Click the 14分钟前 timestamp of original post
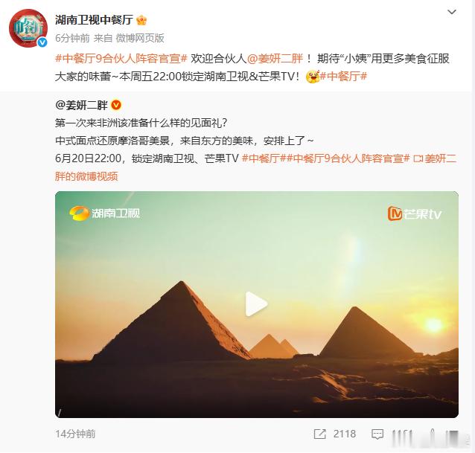Screen dimensions: 475x453 click(x=75, y=434)
